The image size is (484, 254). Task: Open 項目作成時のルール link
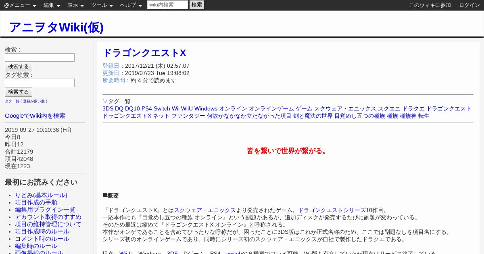pyautogui.click(x=42, y=231)
